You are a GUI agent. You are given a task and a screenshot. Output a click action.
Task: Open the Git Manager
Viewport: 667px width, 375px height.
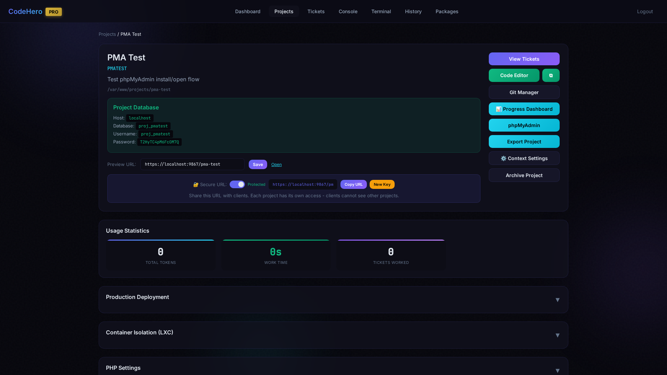click(x=524, y=92)
